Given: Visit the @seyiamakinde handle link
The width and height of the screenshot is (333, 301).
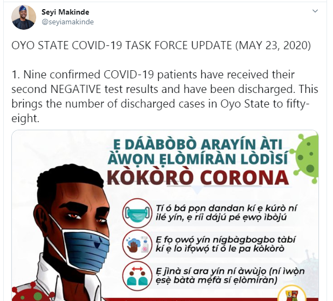Looking at the screenshot, I should pos(67,22).
